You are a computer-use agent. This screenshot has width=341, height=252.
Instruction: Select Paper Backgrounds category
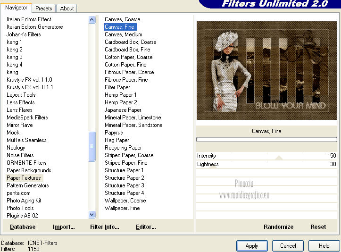(x=29, y=170)
